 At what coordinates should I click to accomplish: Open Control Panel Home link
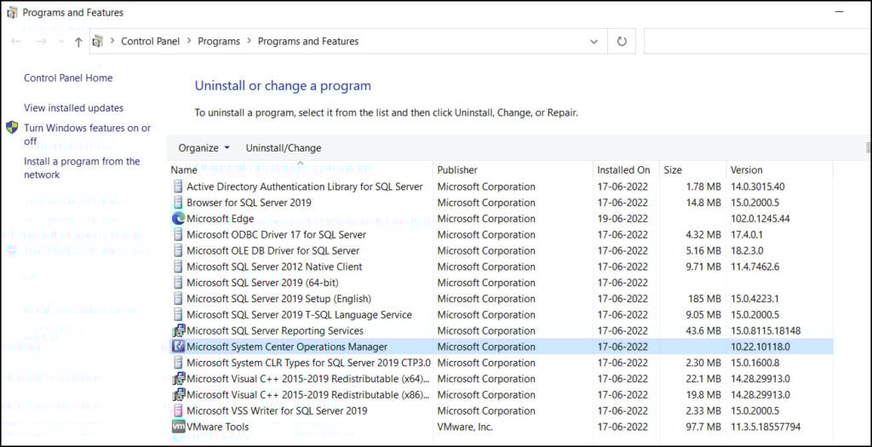[68, 77]
